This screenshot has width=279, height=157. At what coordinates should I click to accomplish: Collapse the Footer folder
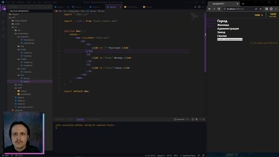pyautogui.click(x=22, y=49)
